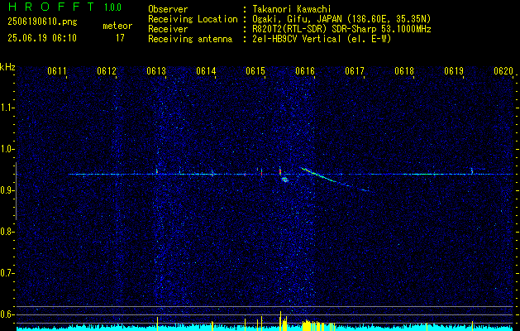Click the 0616 time marker

pos(305,71)
